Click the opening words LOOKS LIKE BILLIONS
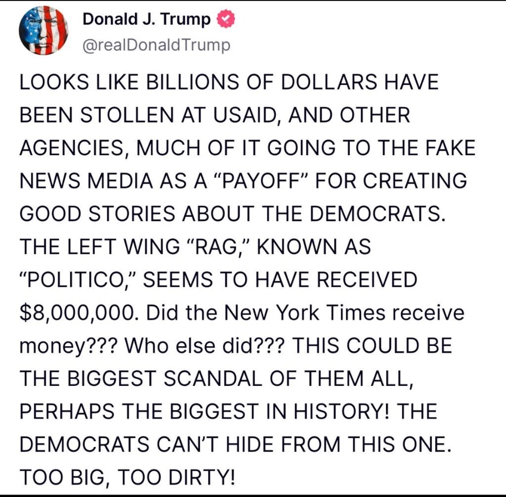The height and width of the screenshot is (497, 506). pyautogui.click(x=129, y=82)
